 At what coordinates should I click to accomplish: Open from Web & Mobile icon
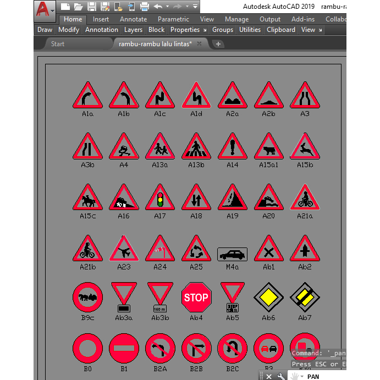click(x=118, y=7)
